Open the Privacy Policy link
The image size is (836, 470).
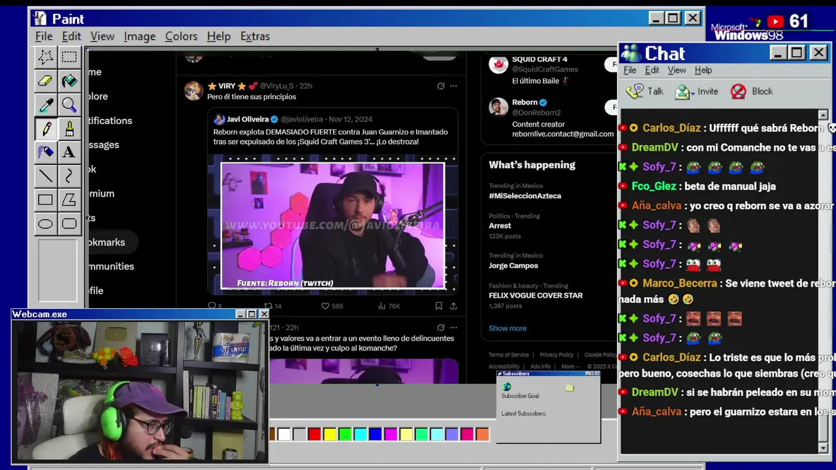coord(556,355)
